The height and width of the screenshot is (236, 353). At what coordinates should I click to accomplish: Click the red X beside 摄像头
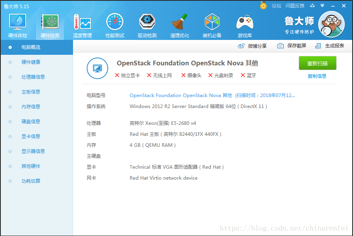[x=184, y=75]
